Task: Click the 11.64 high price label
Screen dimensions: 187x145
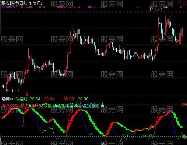Action: (155, 10)
